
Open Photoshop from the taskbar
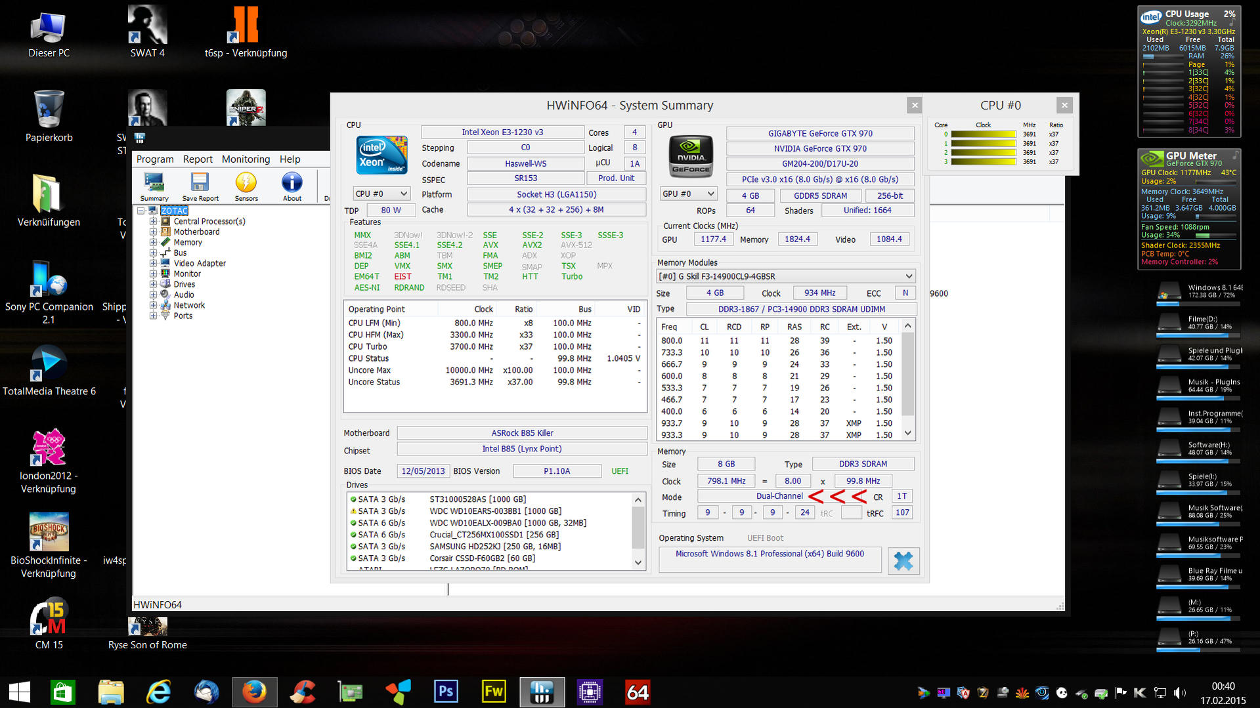[446, 692]
